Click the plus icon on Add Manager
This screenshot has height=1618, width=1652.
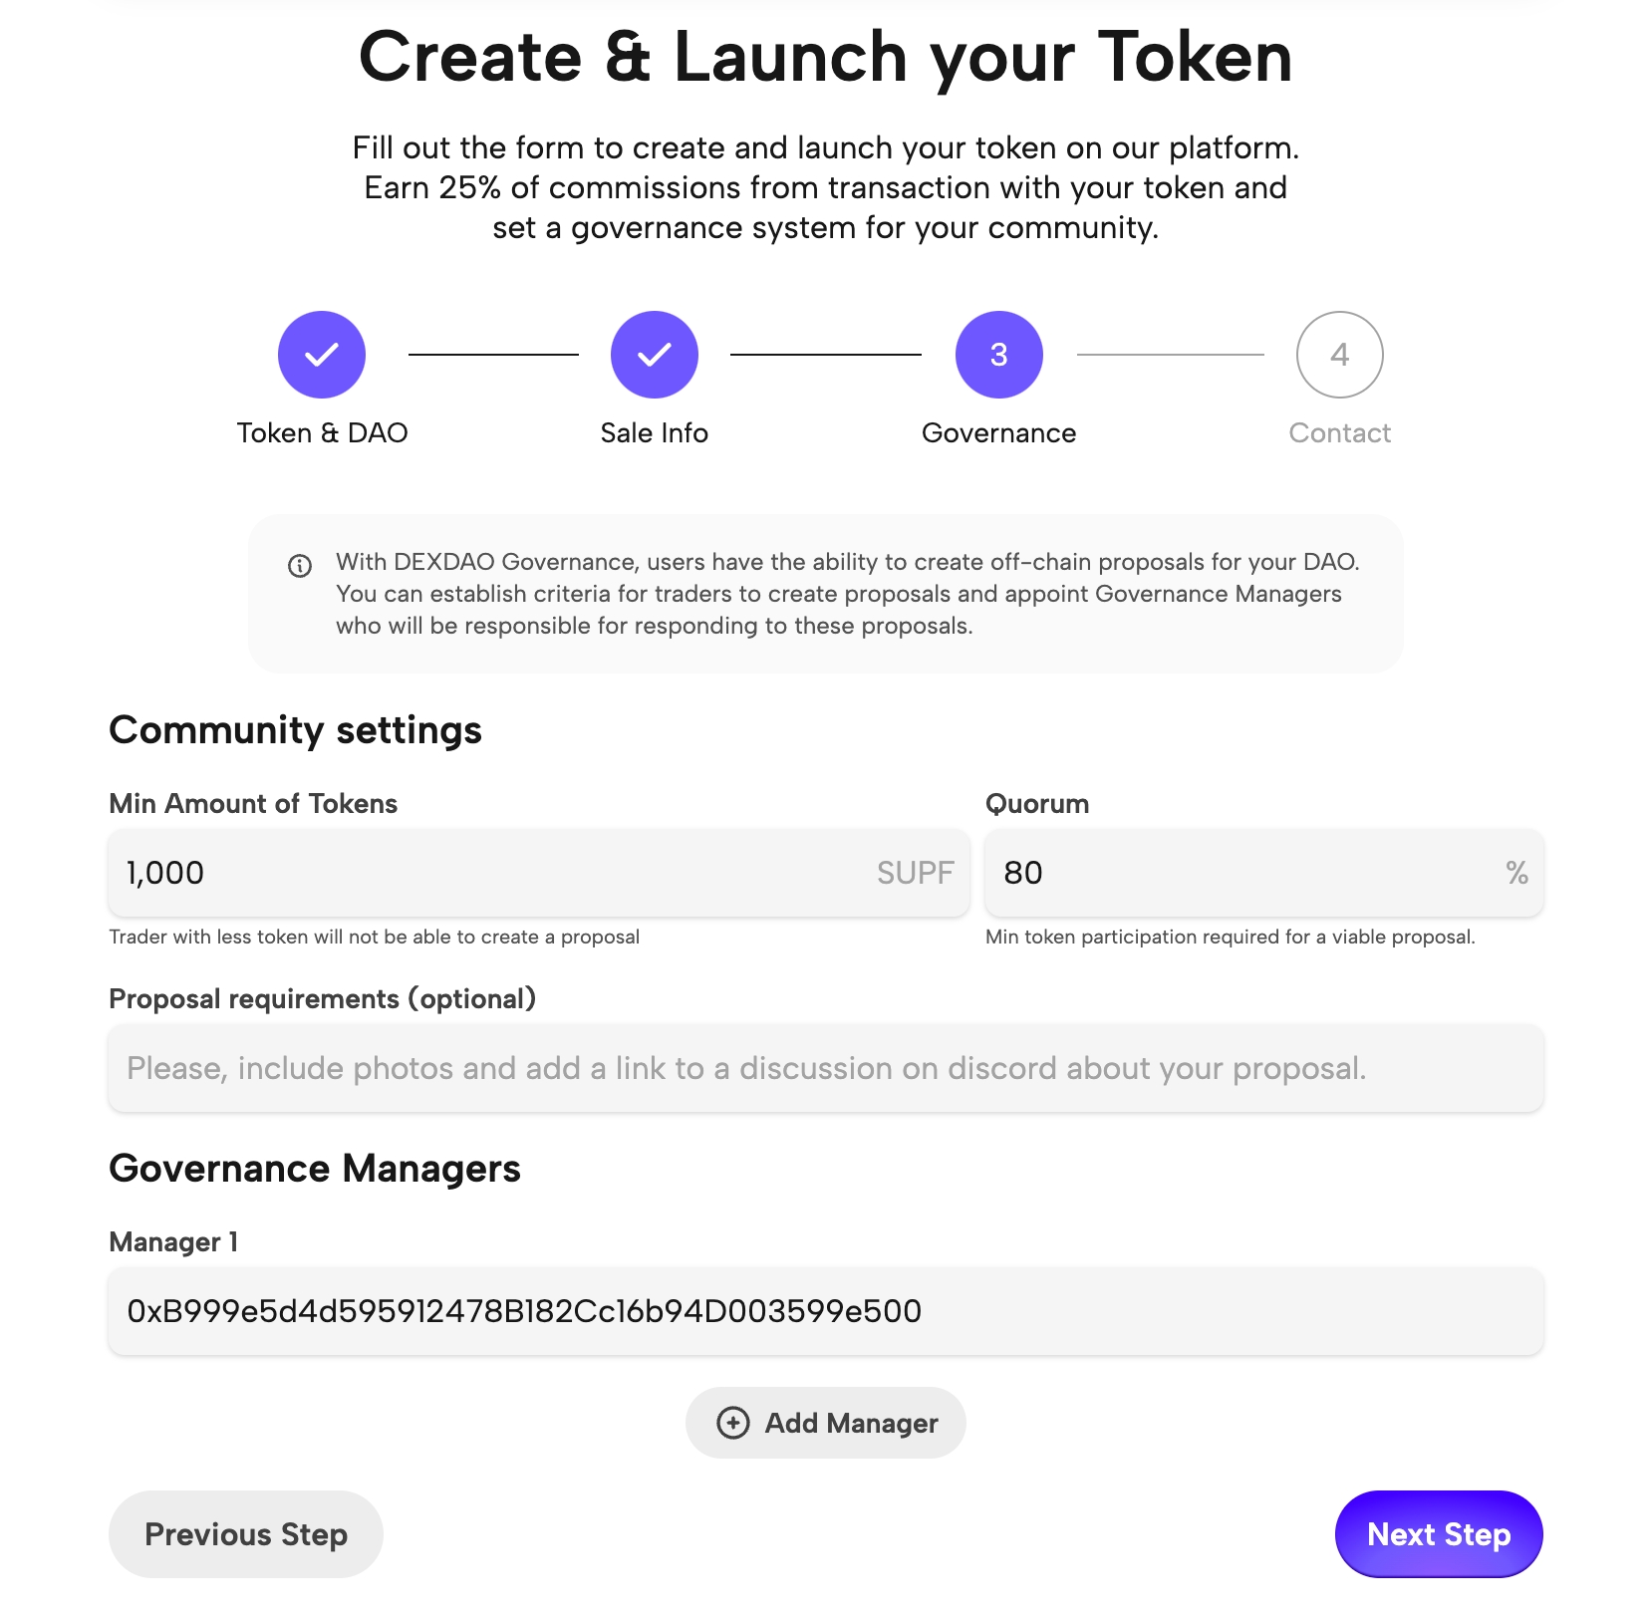pyautogui.click(x=733, y=1423)
